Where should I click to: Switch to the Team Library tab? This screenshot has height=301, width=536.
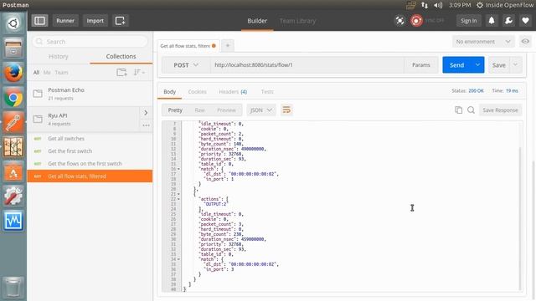(297, 21)
